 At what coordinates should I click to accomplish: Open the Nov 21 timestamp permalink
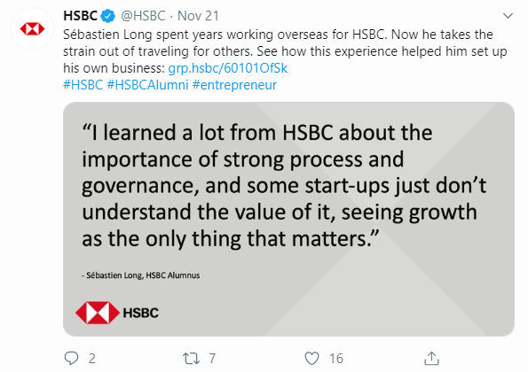pos(198,16)
